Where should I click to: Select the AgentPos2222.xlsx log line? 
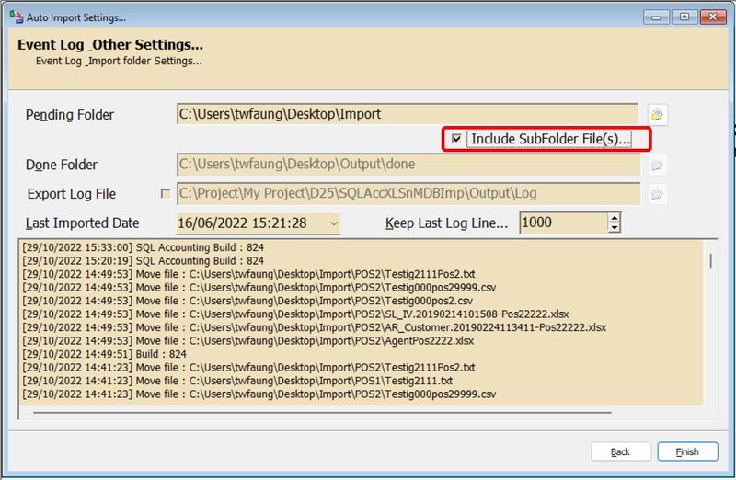247,340
